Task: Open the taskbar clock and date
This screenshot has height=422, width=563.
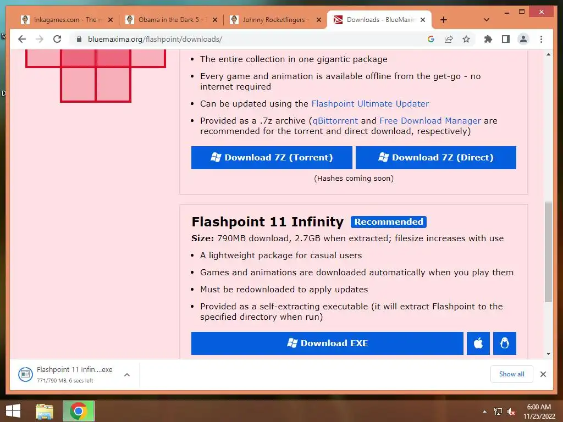Action: pyautogui.click(x=539, y=412)
